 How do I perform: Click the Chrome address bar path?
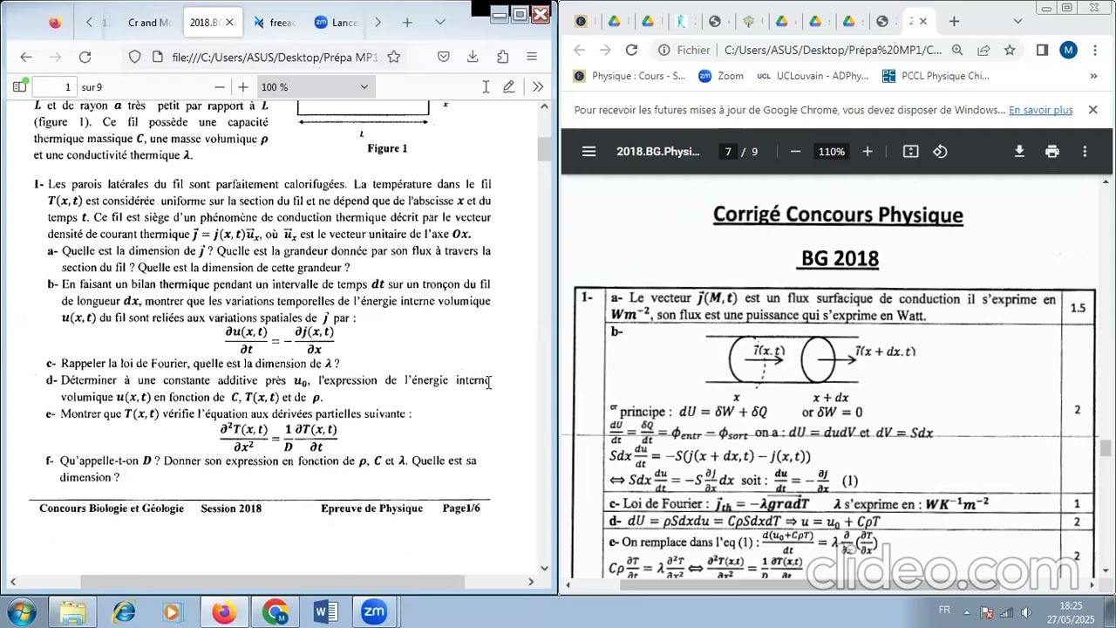coord(833,50)
